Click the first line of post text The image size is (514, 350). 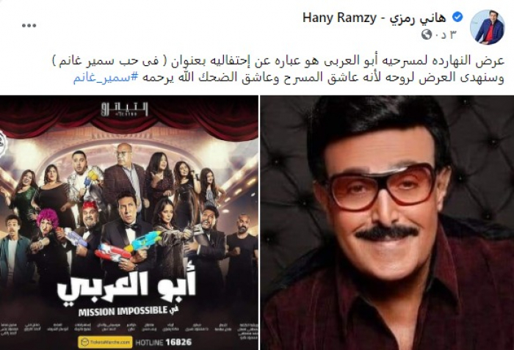278,61
